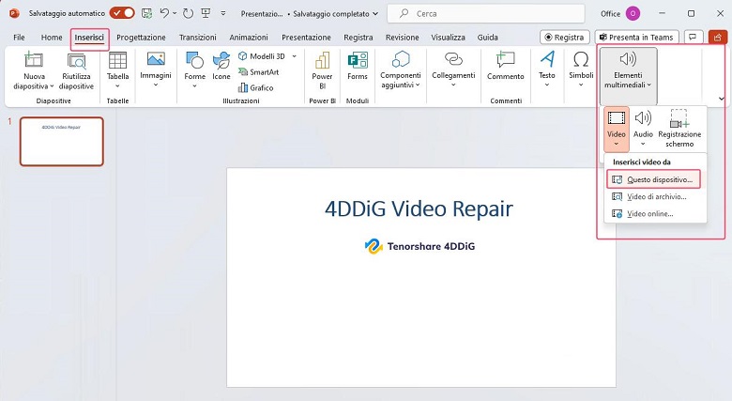Image resolution: width=732 pixels, height=401 pixels.
Task: Switch to the Home tab
Action: click(52, 38)
